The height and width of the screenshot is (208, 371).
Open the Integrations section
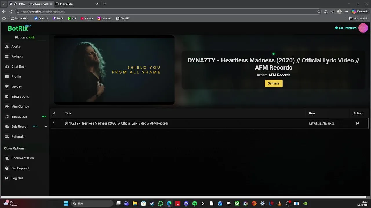coord(20,96)
